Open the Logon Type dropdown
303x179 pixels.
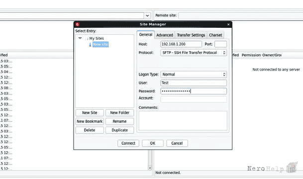194,75
